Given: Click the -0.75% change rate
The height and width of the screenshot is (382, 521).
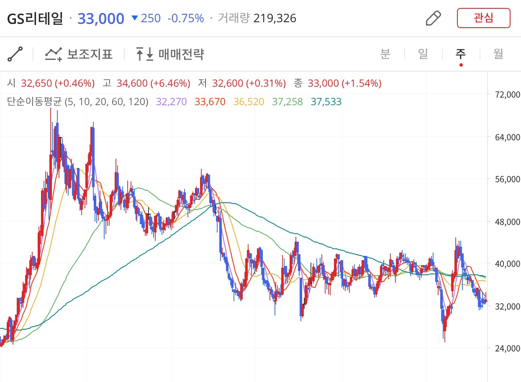Looking at the screenshot, I should coord(185,18).
